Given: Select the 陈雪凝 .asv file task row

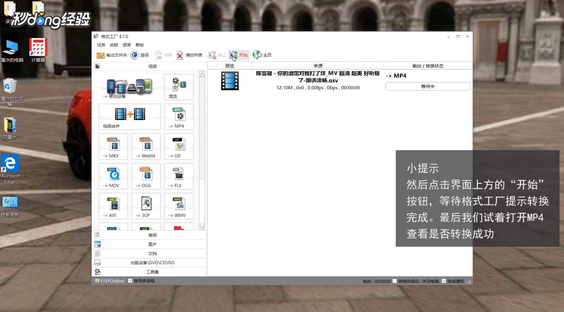Looking at the screenshot, I should coord(339,81).
